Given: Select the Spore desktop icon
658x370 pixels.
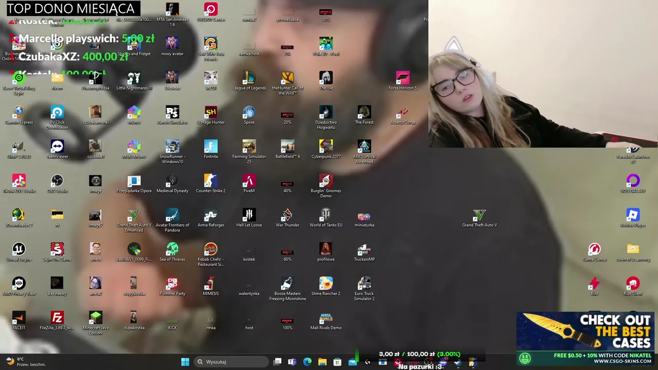Looking at the screenshot, I should point(249,115).
